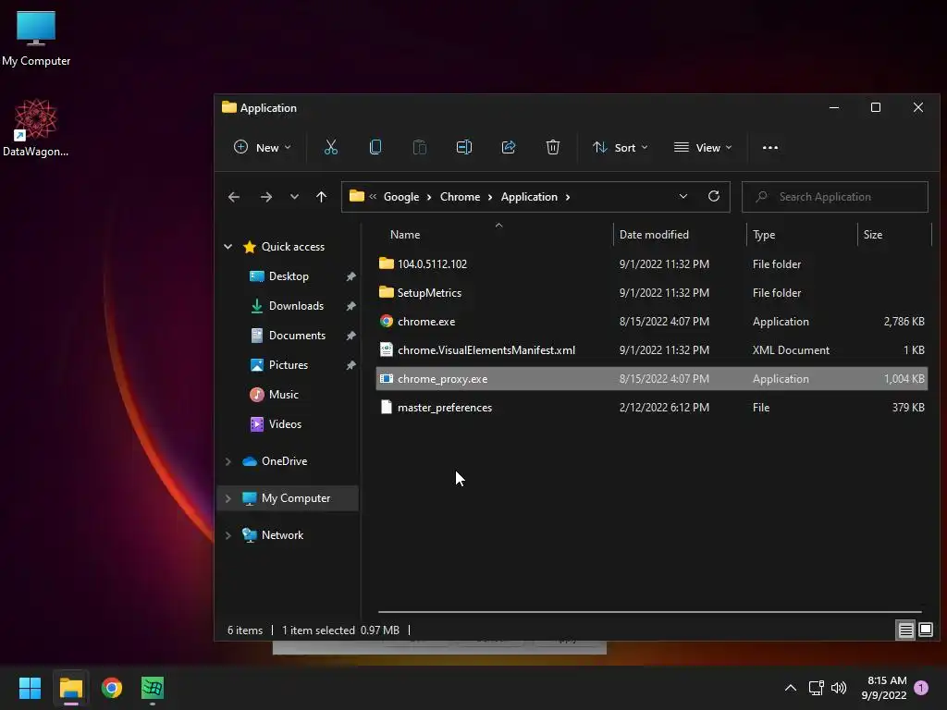
Task: Click the Cut scissors icon
Action: [331, 147]
